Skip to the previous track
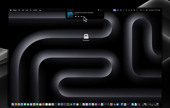This screenshot has height=108, width=170. click(x=76, y=16)
